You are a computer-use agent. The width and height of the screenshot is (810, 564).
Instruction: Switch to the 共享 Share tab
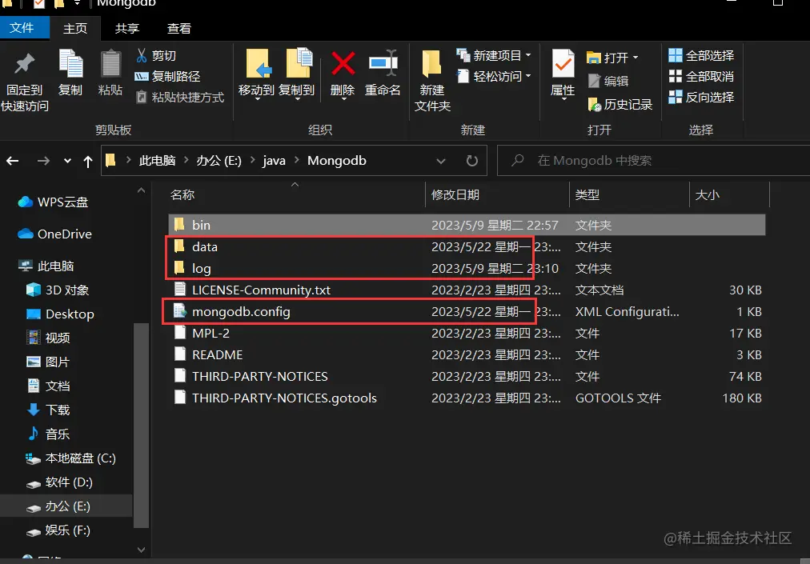tap(127, 29)
